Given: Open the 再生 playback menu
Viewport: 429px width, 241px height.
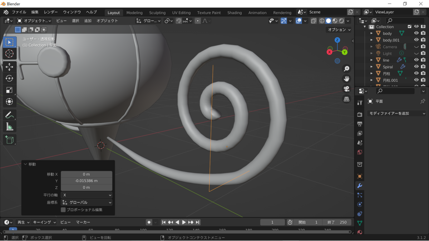Looking at the screenshot, I should [x=23, y=222].
